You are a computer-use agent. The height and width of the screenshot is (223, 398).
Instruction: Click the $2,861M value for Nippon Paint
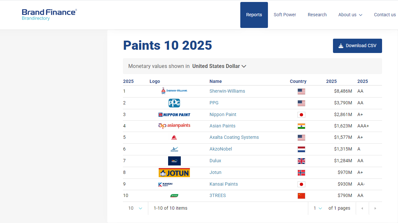(343, 114)
